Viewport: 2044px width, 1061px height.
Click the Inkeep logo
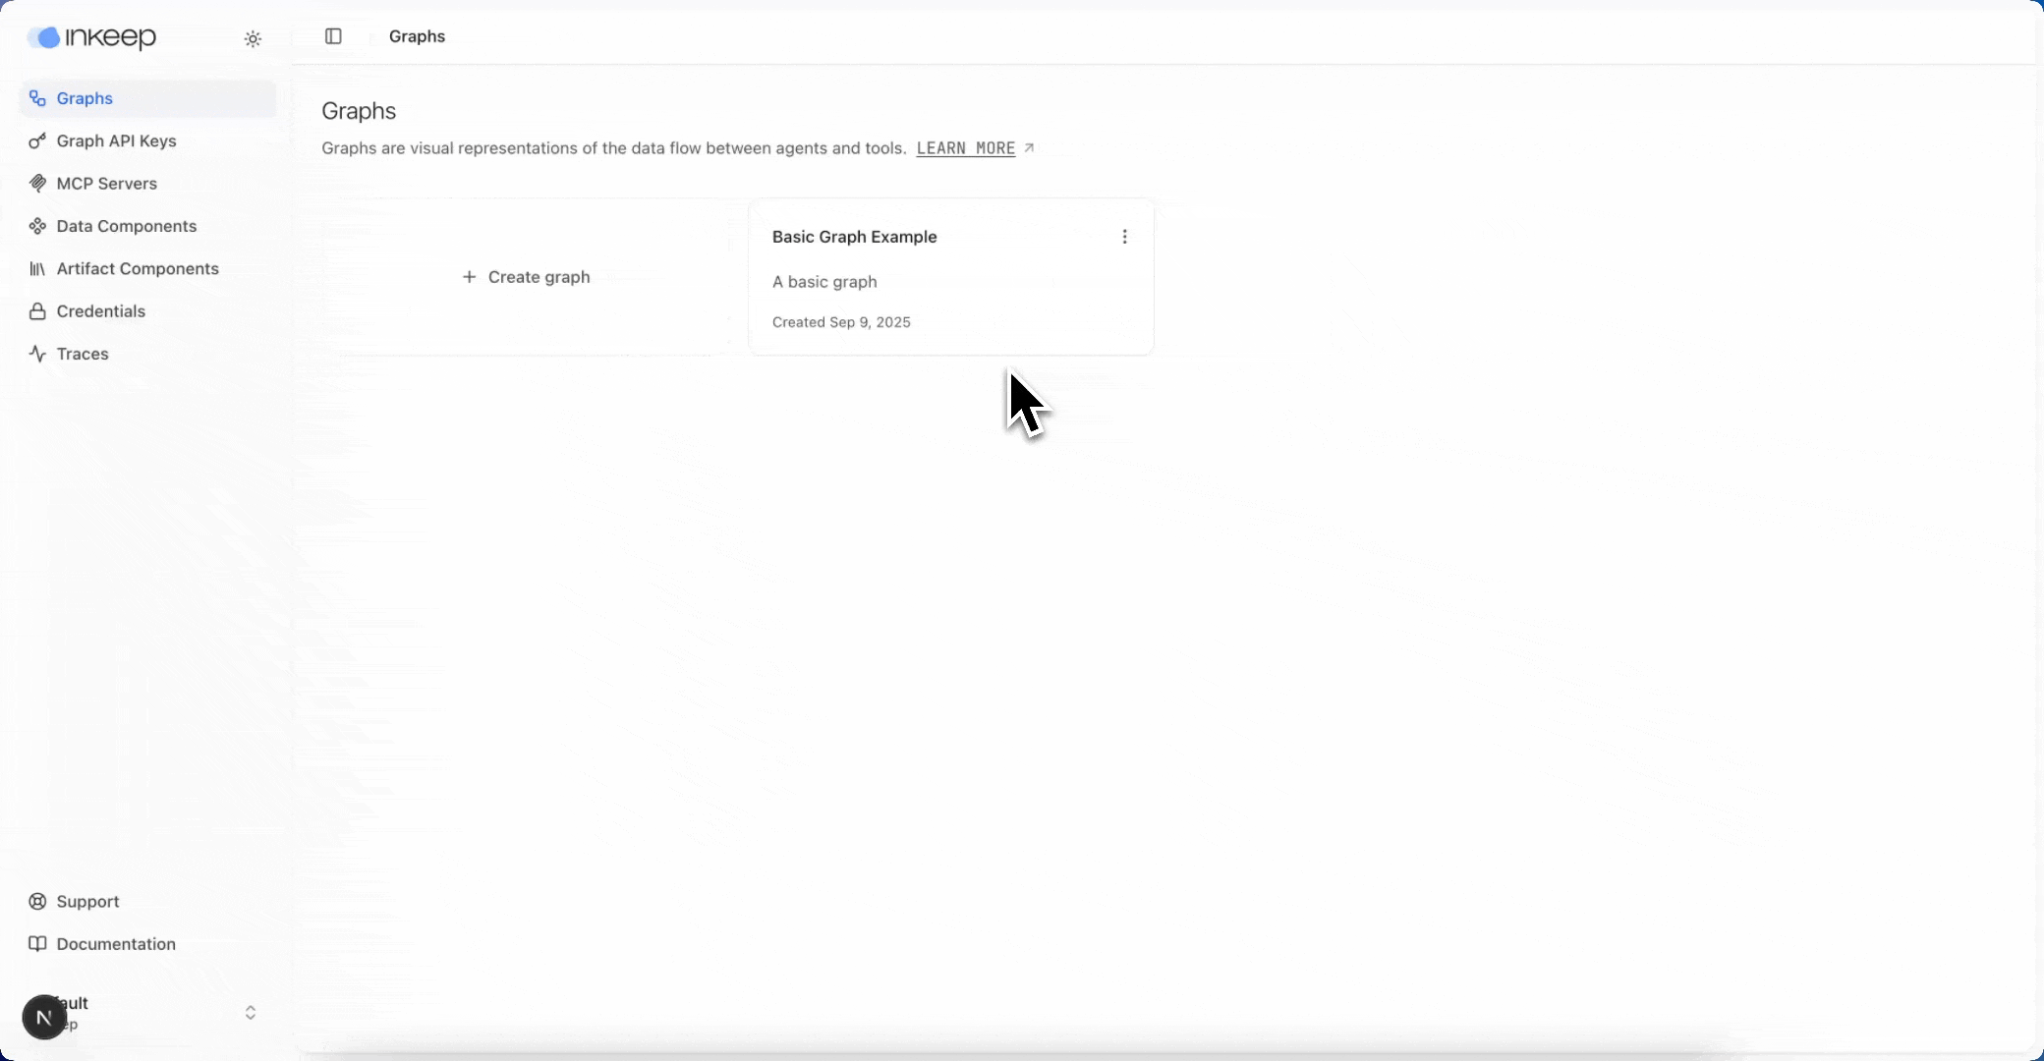click(x=92, y=38)
